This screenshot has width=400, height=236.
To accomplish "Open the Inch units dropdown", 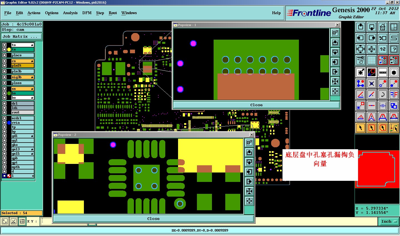I will coord(389,221).
